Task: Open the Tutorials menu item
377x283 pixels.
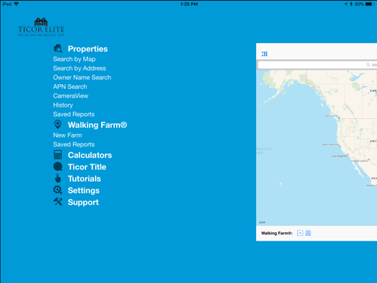Action: [85, 178]
